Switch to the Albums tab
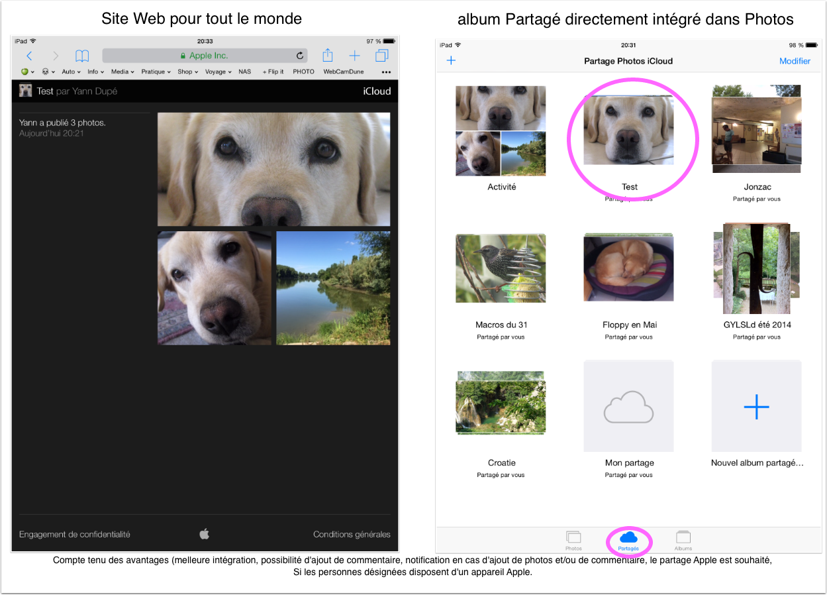 pyautogui.click(x=683, y=540)
